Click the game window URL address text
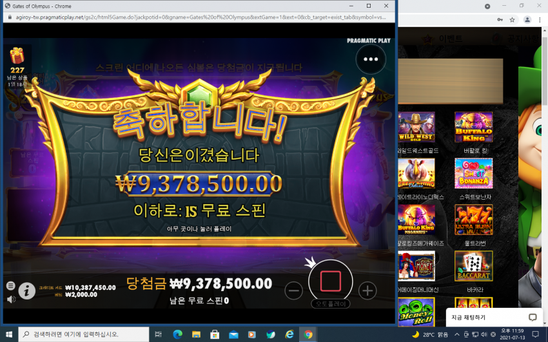The image size is (548, 342). 201,17
